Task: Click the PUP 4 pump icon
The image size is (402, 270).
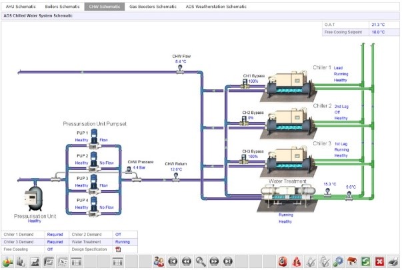Action: [94, 207]
